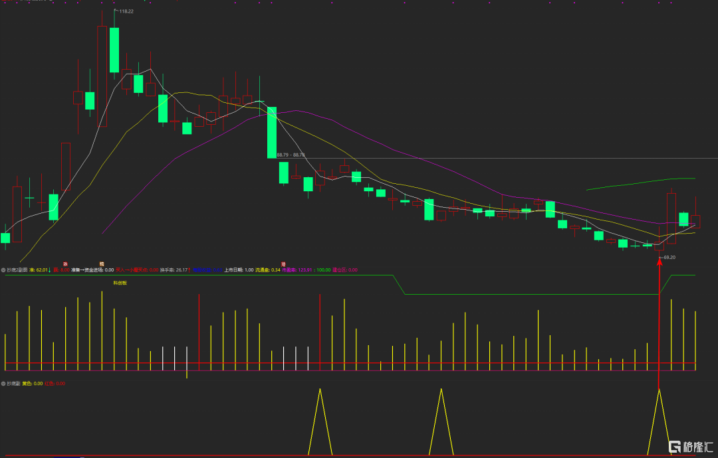
Task: Click the 市盈率: 123.91 value
Action: [297, 270]
